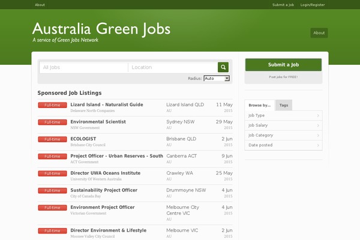Click the Brisbane QLD location text

[x=181, y=139]
